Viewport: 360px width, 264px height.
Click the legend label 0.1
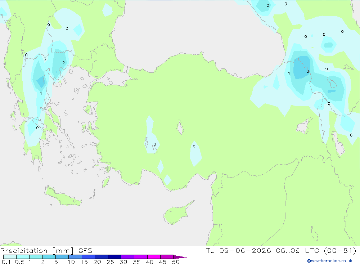click(x=6, y=262)
